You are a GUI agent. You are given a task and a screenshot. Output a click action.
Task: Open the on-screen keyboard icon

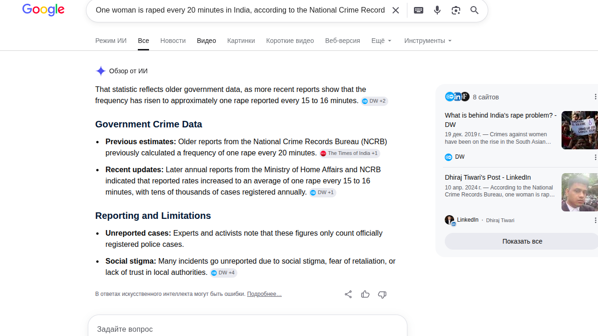pos(419,10)
